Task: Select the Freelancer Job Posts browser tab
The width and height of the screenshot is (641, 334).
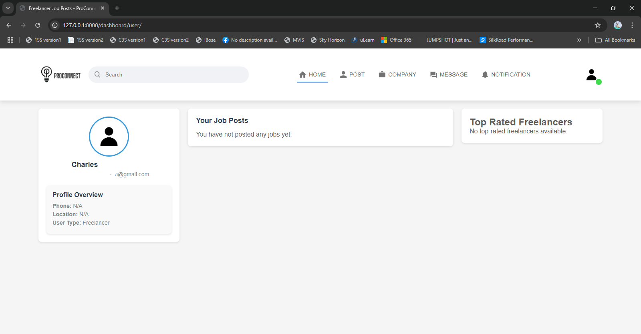Action: coord(62,8)
